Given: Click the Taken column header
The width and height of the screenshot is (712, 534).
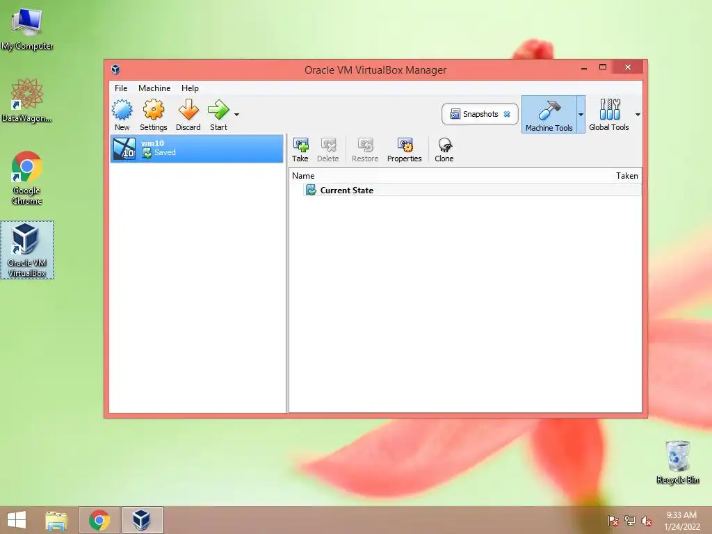Looking at the screenshot, I should click(x=626, y=176).
